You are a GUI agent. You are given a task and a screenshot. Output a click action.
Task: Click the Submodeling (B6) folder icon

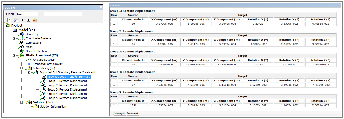pos(29,68)
